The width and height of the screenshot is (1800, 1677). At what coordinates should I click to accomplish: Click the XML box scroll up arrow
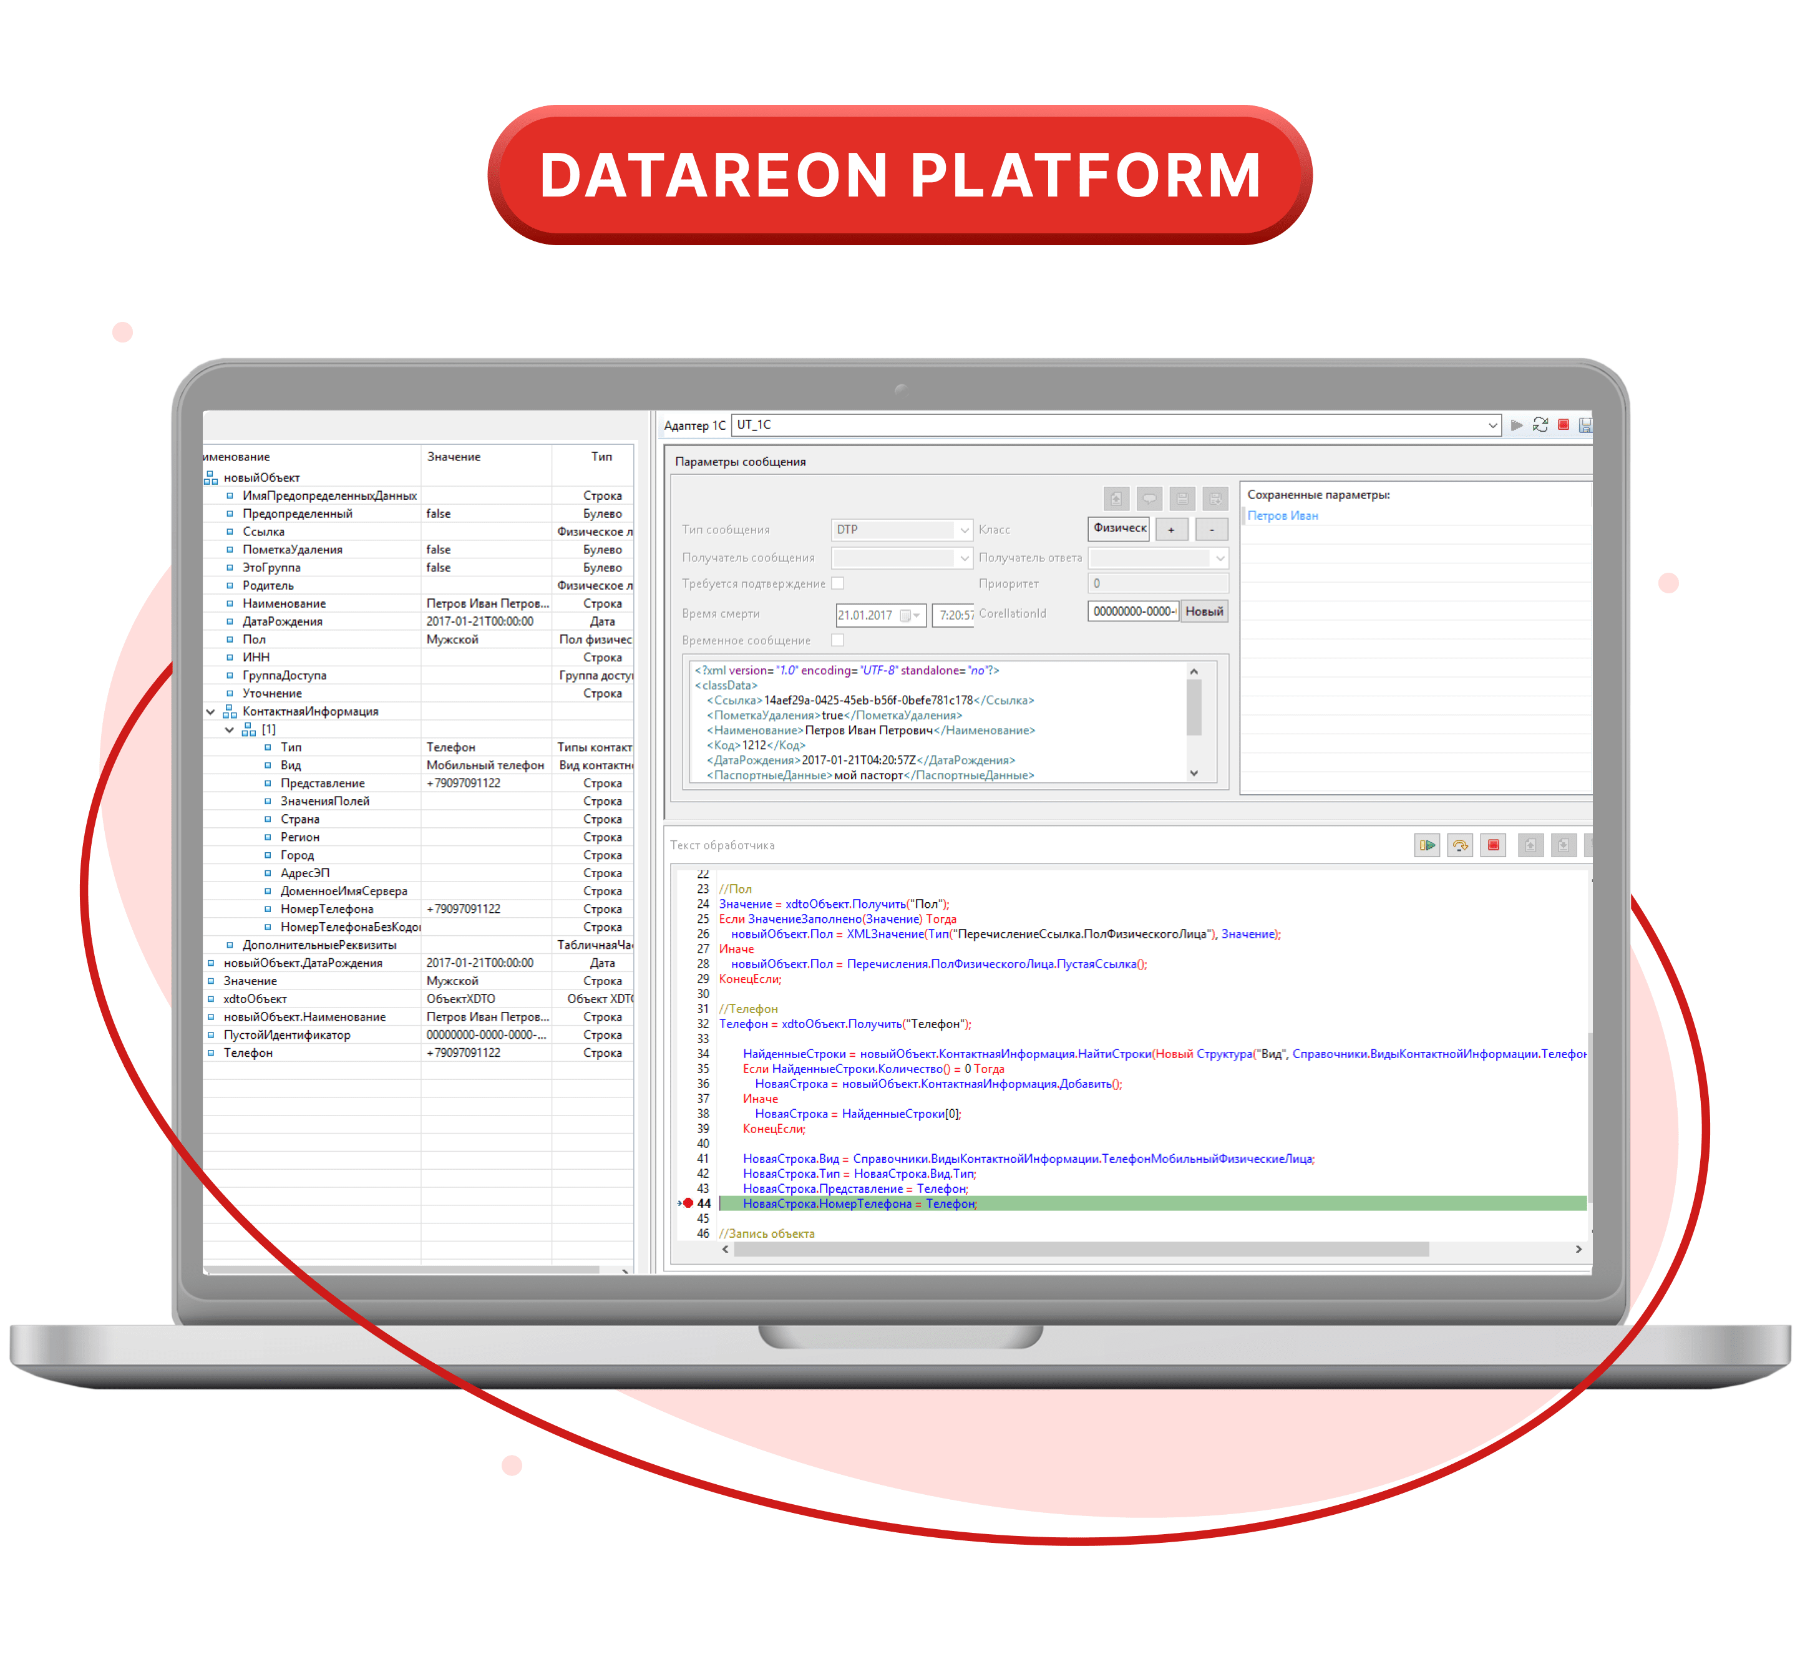tap(1194, 671)
